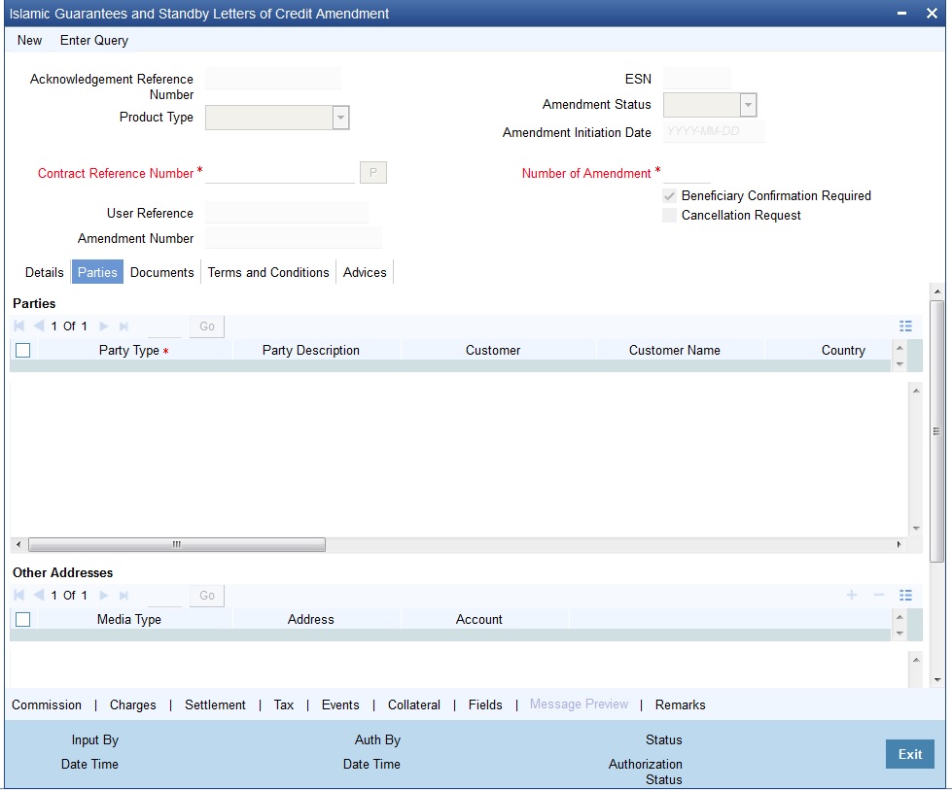Screen dimensions: 952x790
Task: Open single-record view icon for Other Addresses
Action: point(905,596)
